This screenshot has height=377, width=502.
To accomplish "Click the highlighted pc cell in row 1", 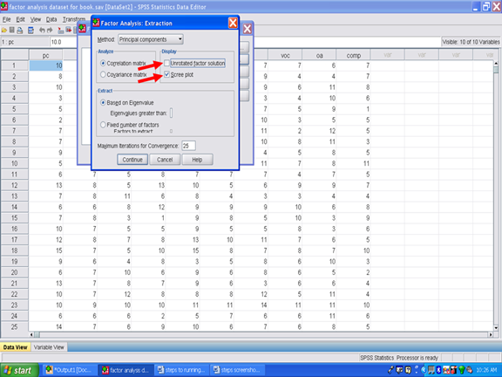I will [x=46, y=65].
